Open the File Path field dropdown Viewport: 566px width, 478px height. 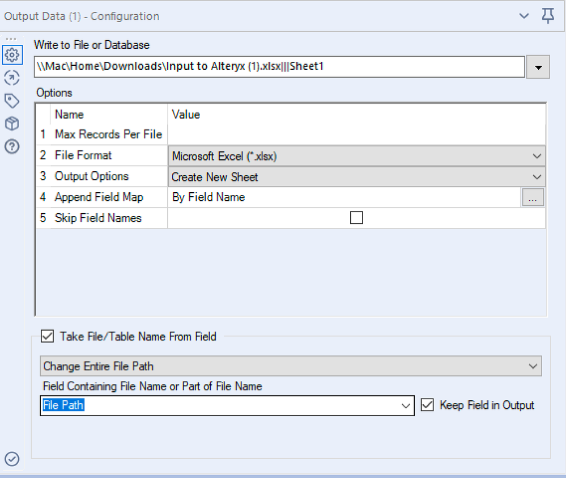[406, 405]
